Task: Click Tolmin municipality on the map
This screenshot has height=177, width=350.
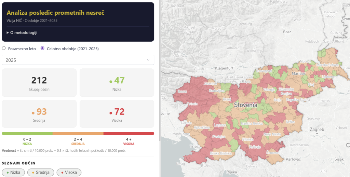Action: [x=192, y=104]
